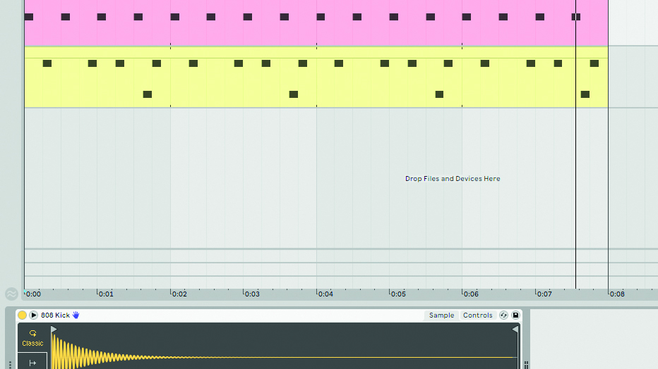
Task: Preview the 808 Kick sample with play button
Action: coord(34,315)
